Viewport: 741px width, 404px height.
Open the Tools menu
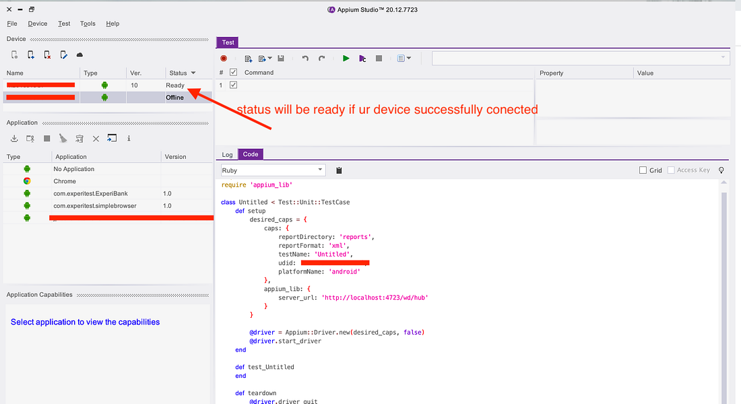click(88, 24)
